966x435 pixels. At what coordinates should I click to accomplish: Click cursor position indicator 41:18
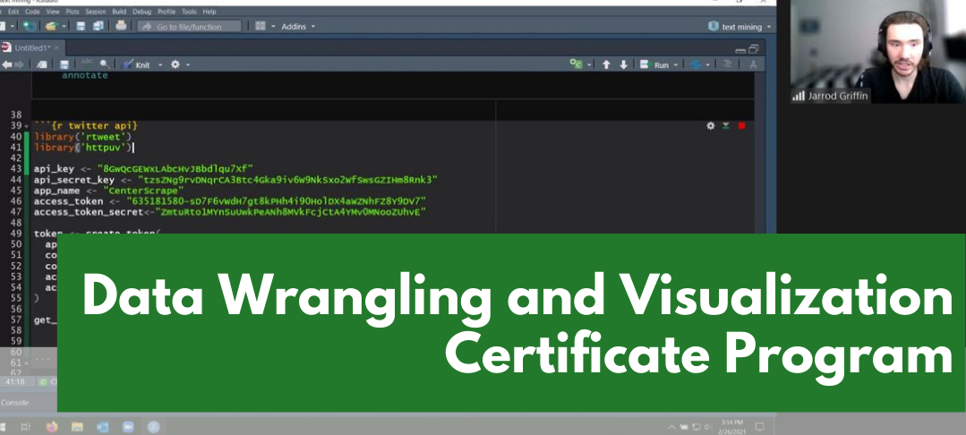pyautogui.click(x=15, y=382)
